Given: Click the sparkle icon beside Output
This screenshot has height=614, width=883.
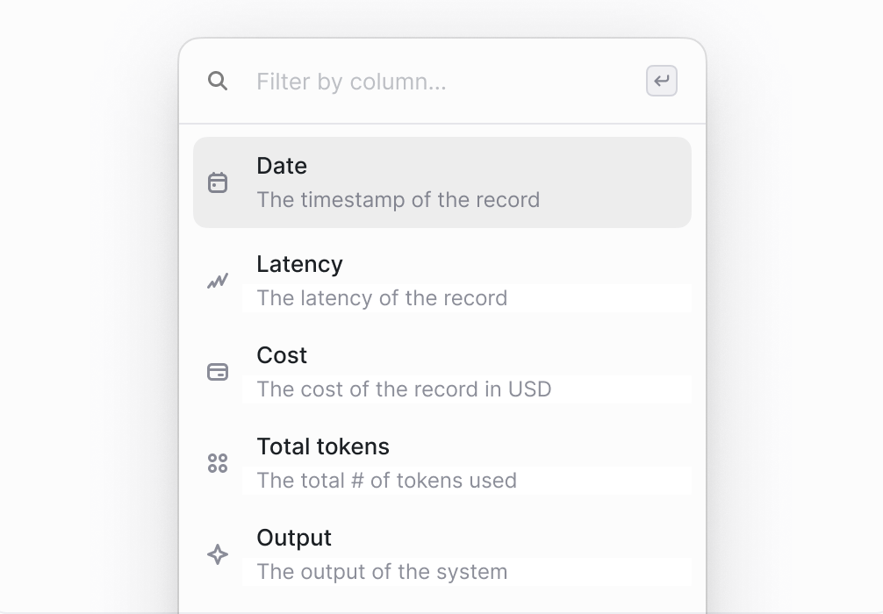Looking at the screenshot, I should (218, 554).
